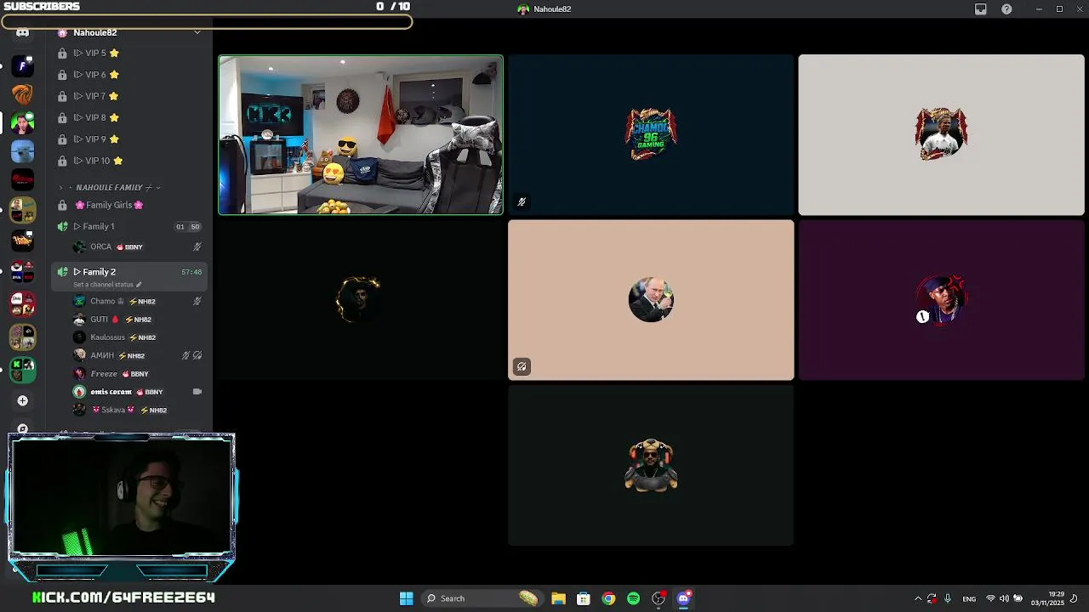Open the volume speaker tray icon
This screenshot has height=612, width=1089.
click(1004, 598)
